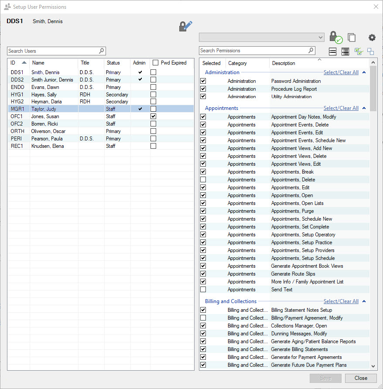
Task: Click Select/Clear All for Administration
Action: [341, 72]
